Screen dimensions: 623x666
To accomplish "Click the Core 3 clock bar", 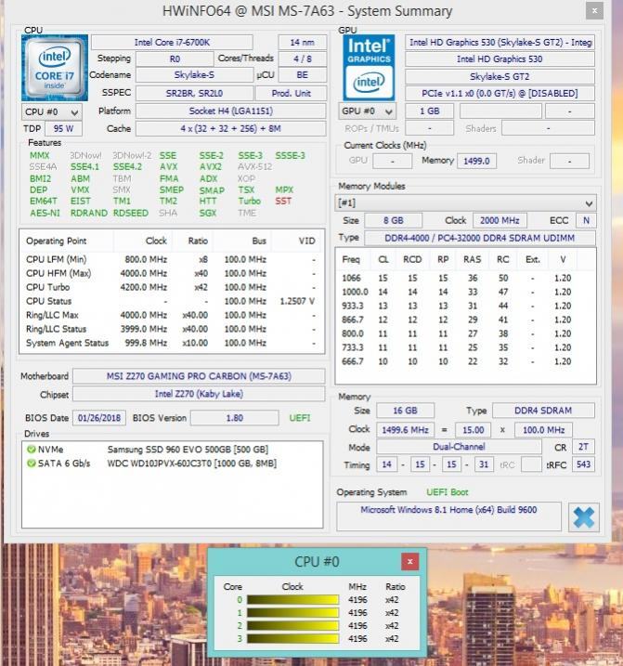I will coord(292,638).
